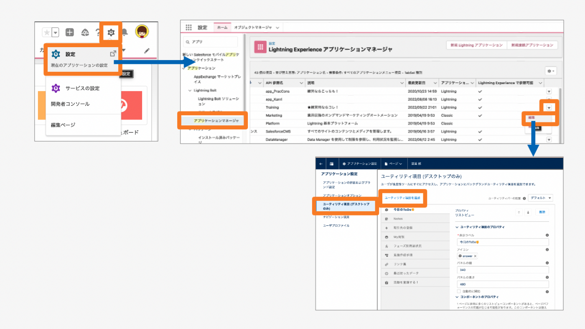This screenshot has height=329, width=585.
Task: Select アプリケーションオプション nav item
Action: coord(342,195)
